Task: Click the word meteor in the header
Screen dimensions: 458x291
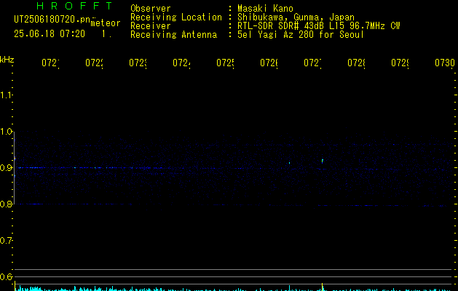Action: [x=106, y=23]
